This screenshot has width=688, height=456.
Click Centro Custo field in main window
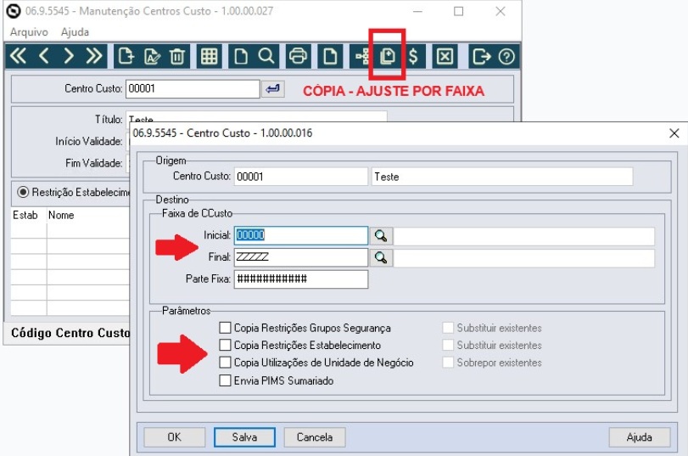[x=193, y=89]
